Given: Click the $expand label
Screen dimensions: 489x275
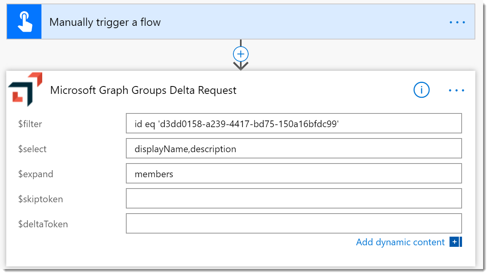Looking at the screenshot, I should (x=36, y=174).
